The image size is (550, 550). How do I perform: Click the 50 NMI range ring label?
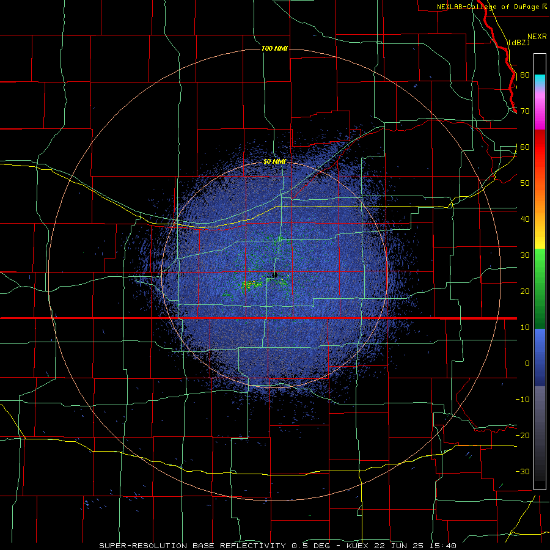[274, 162]
